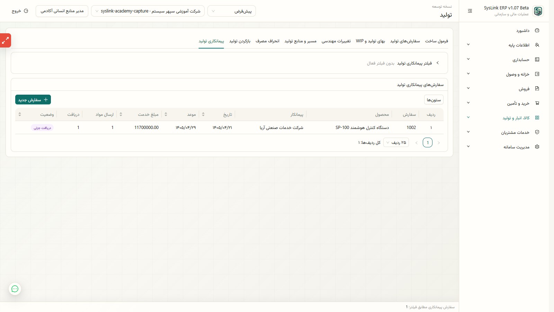This screenshot has width=554, height=312.
Task: Open the ۲۵ ردیف page size dropdown
Action: [x=396, y=143]
